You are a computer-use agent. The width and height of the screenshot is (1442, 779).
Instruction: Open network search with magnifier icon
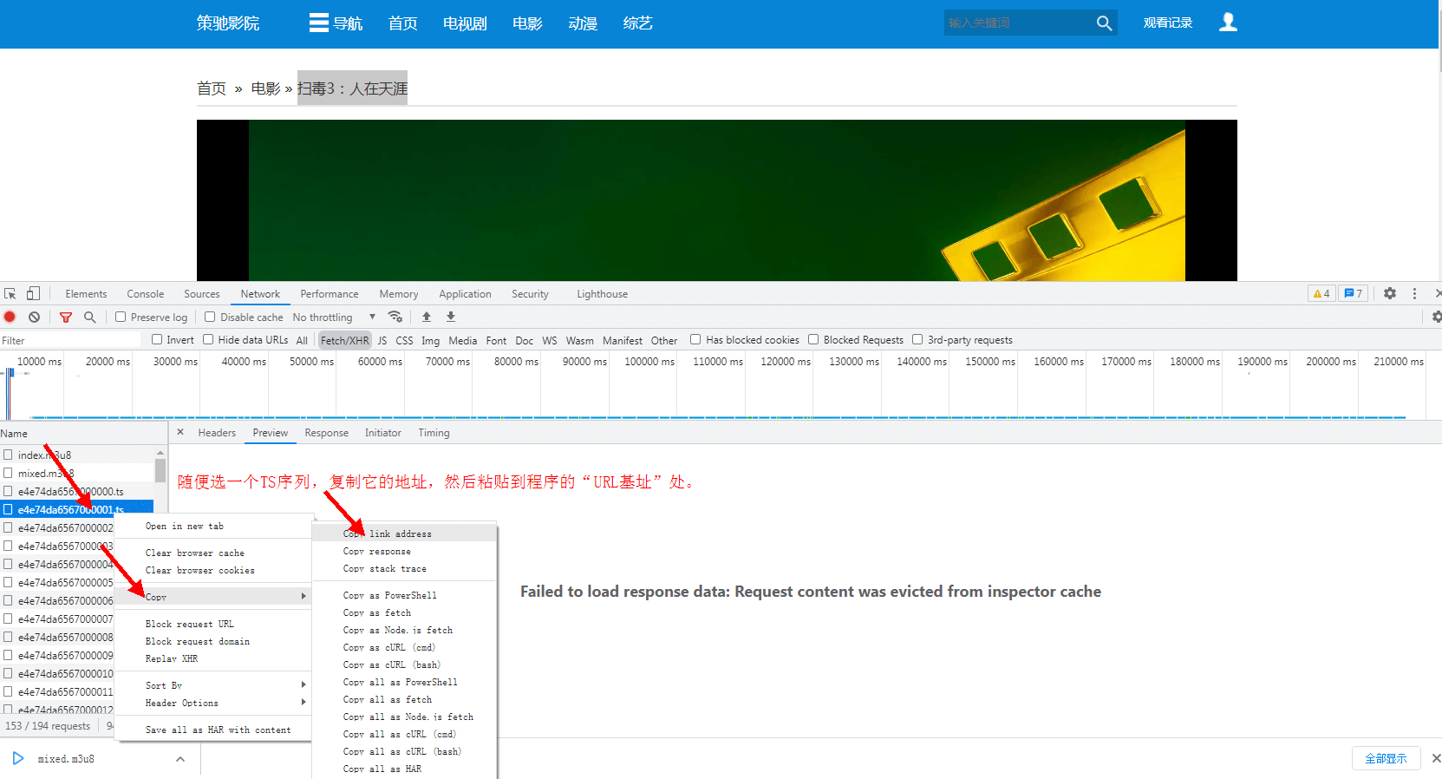89,317
